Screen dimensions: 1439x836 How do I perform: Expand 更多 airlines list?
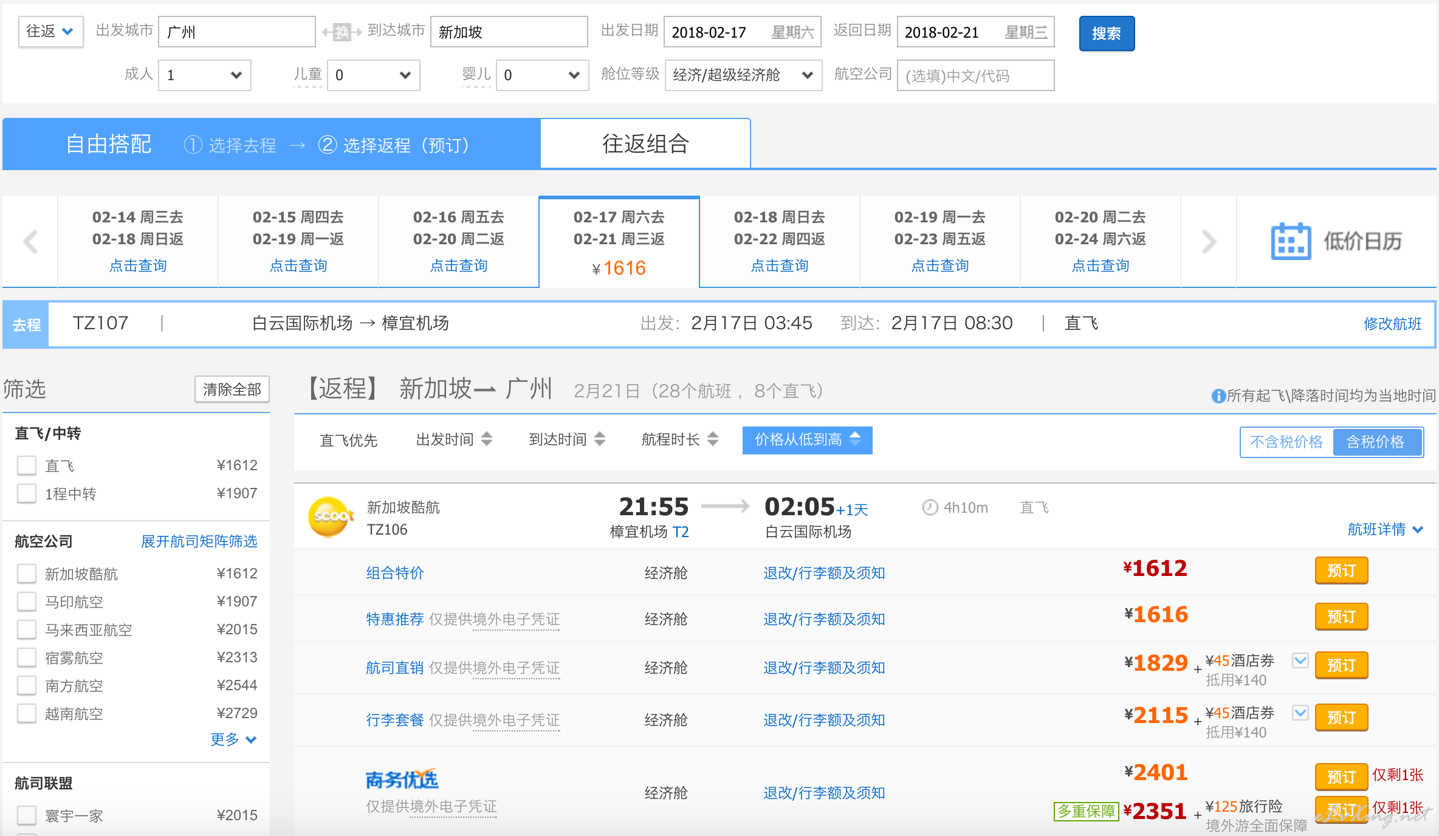pyautogui.click(x=233, y=739)
